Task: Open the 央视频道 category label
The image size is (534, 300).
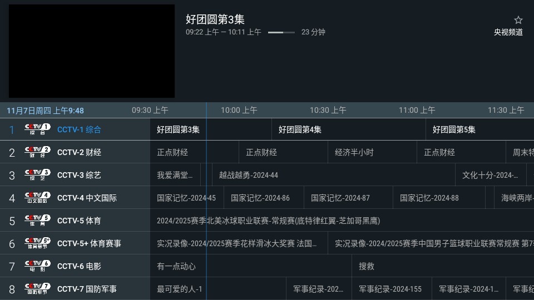Action: tap(508, 32)
